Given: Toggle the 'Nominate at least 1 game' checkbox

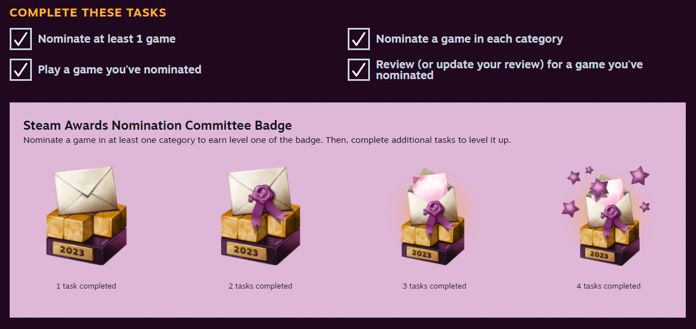Looking at the screenshot, I should pos(21,39).
